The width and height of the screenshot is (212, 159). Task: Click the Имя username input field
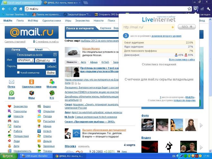pos(25,60)
